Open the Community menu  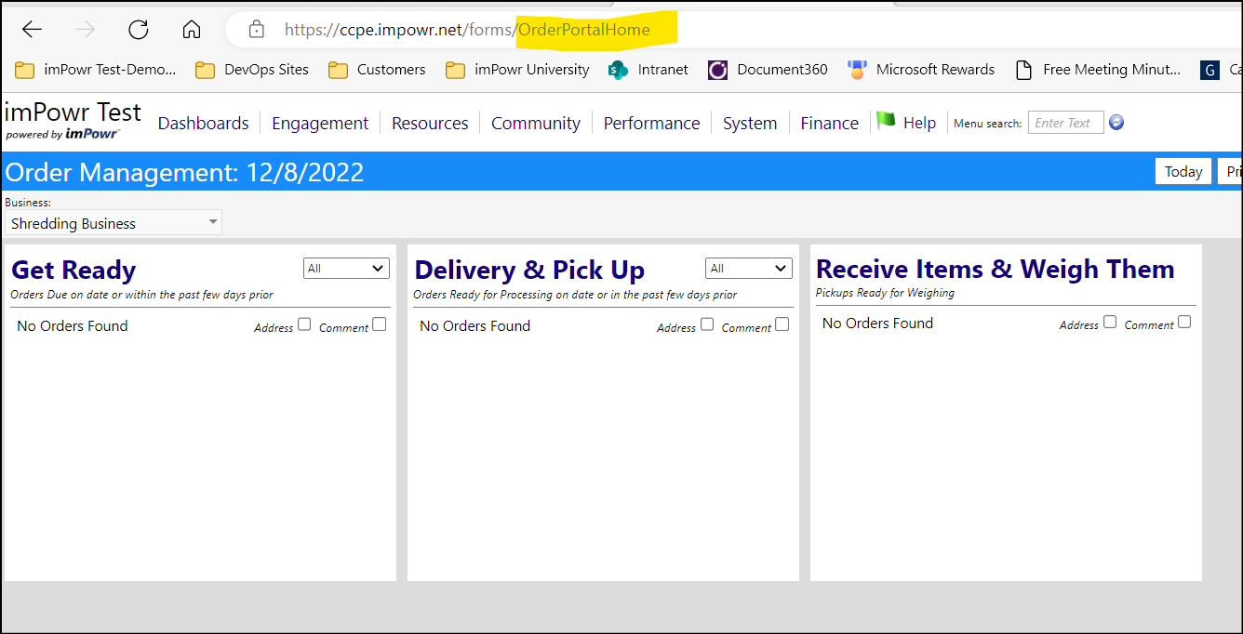click(536, 123)
